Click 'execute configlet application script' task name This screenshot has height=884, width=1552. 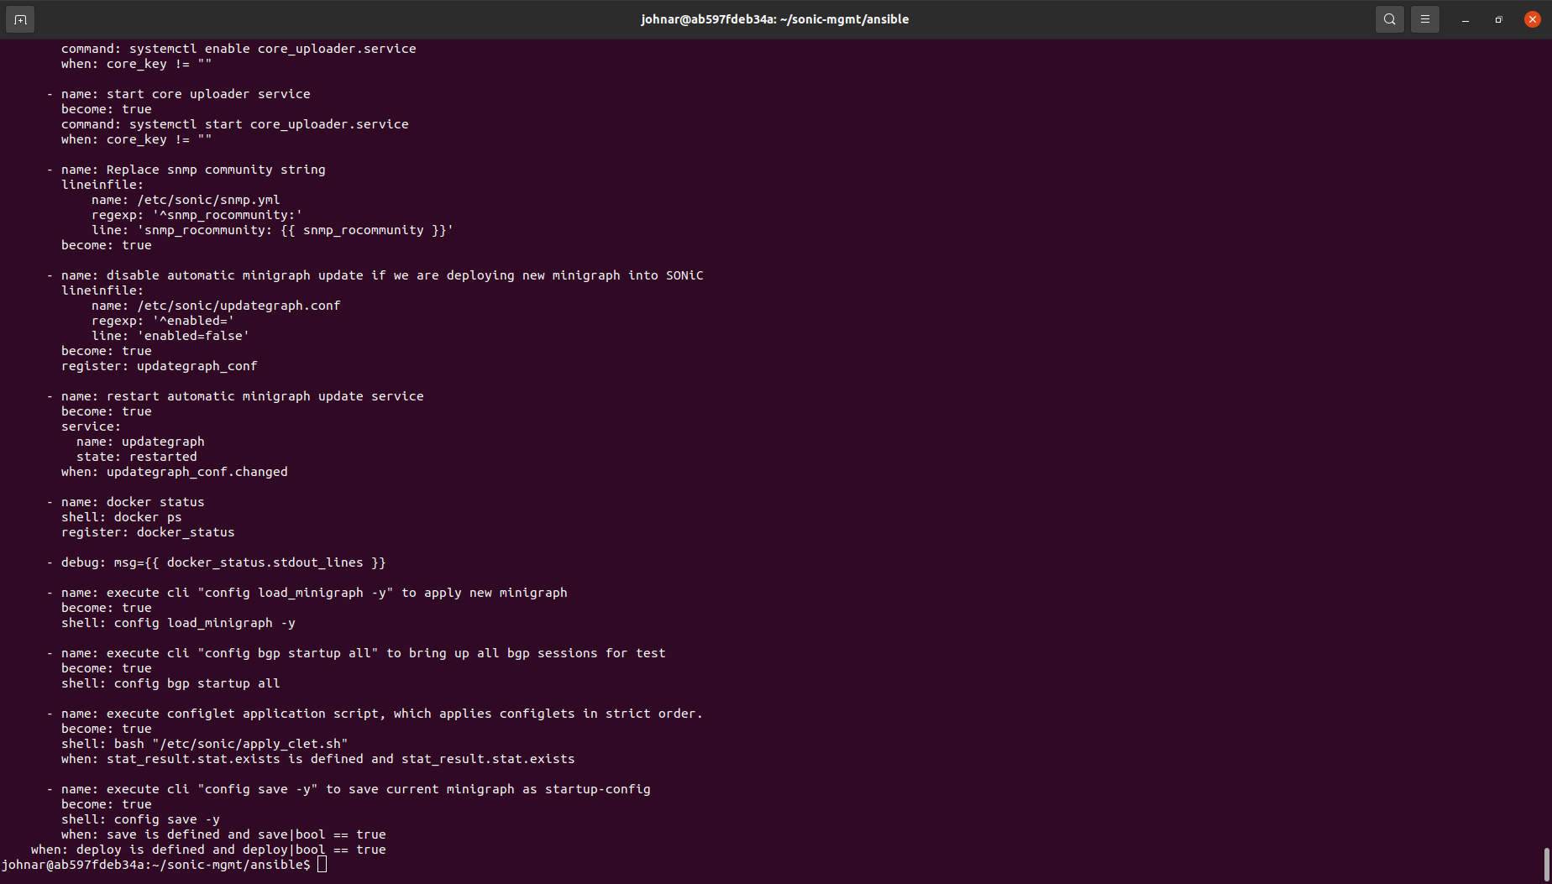[382, 714]
